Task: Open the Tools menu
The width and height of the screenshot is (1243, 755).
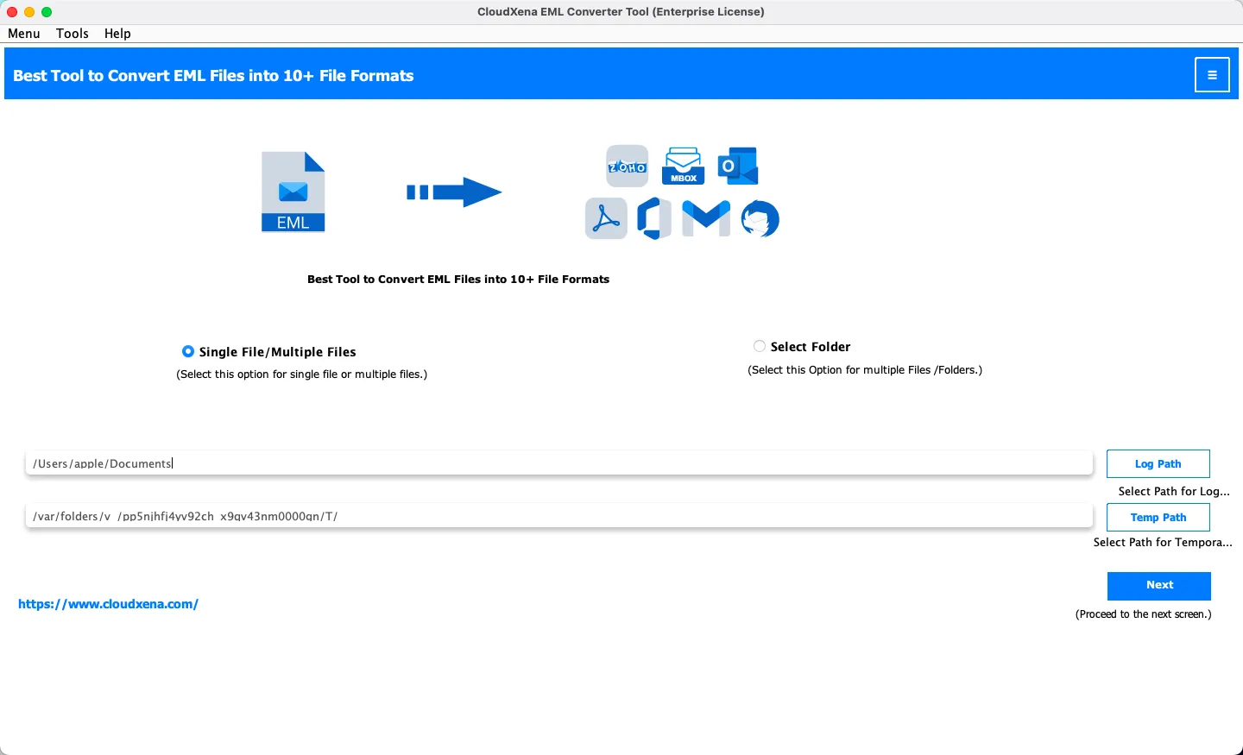Action: [x=73, y=34]
